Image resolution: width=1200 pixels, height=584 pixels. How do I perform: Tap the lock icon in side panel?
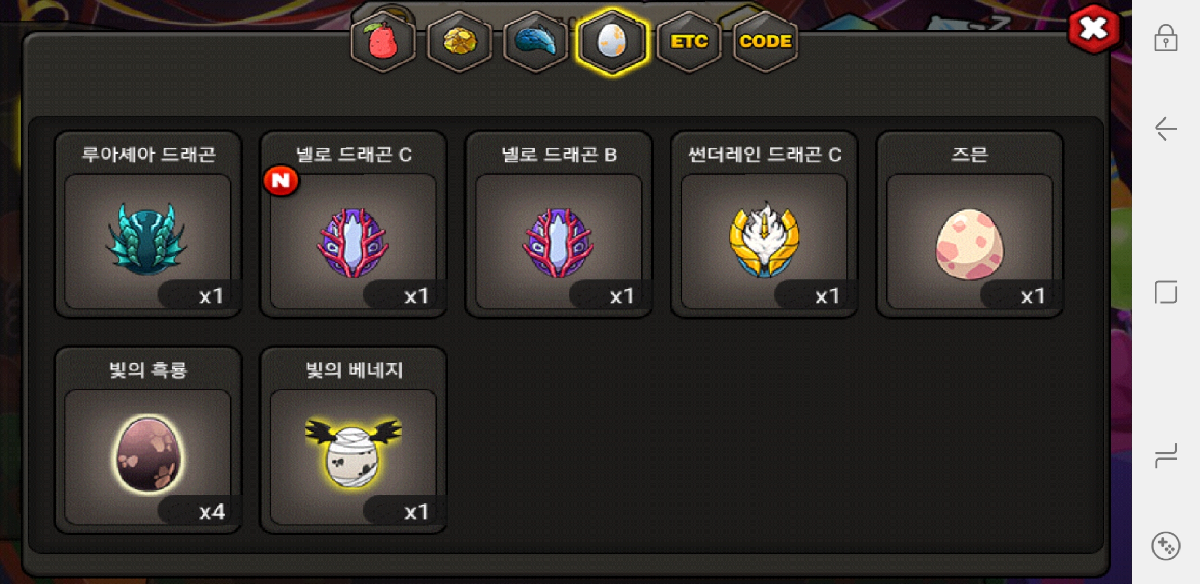click(1166, 38)
